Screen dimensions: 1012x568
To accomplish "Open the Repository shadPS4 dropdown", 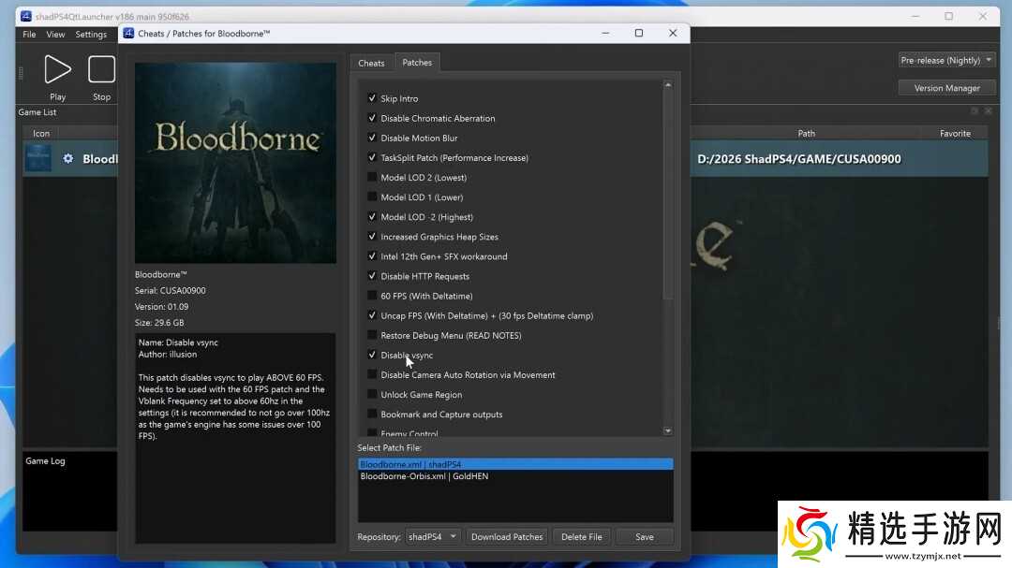I will (433, 536).
